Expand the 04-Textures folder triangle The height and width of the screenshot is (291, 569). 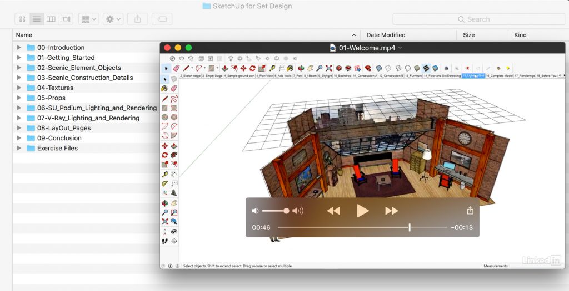19,88
